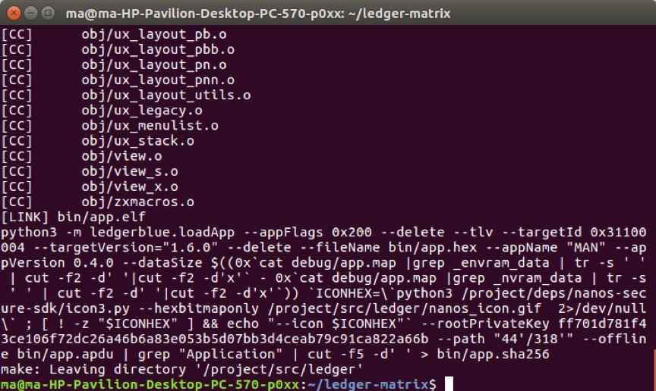Click the obj/ux_layout_pbb.o file name
This screenshot has height=391, width=656.
[157, 49]
